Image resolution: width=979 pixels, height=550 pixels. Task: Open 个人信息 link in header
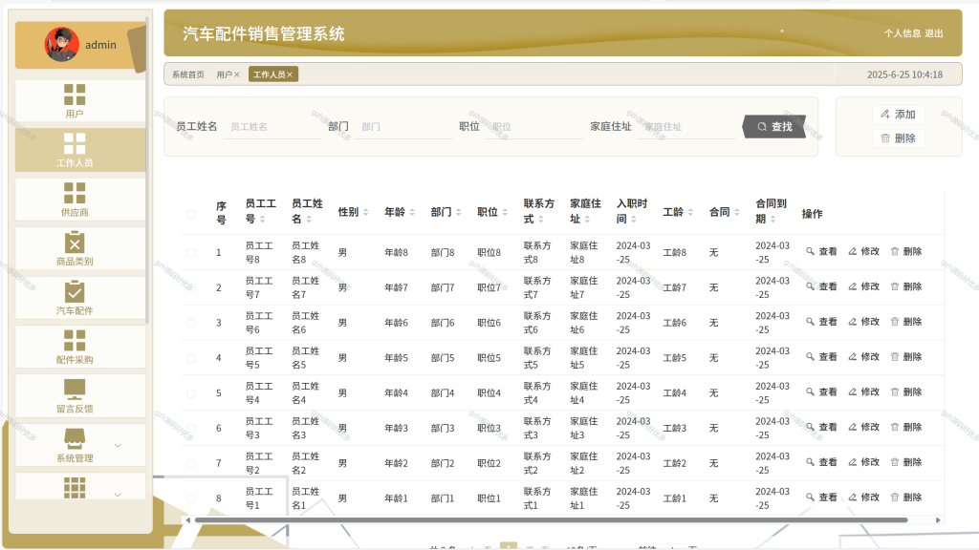[x=903, y=33]
